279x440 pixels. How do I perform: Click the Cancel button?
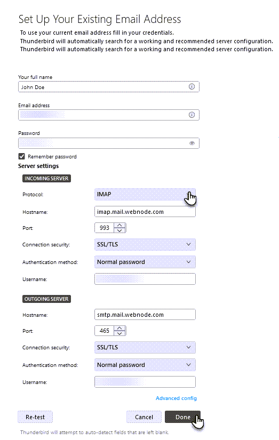144,417
